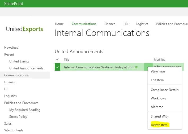The height and width of the screenshot is (134, 188).
Task: Open Site Contents in the sidebar
Action: point(14,130)
